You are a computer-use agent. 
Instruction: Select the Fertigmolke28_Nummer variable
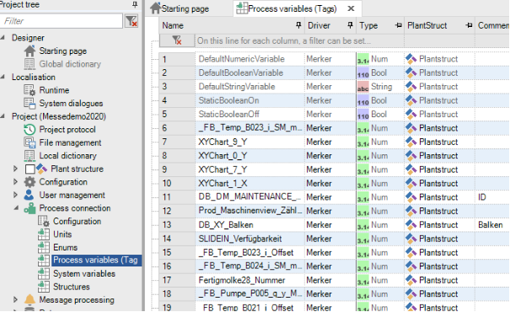pyautogui.click(x=242, y=281)
